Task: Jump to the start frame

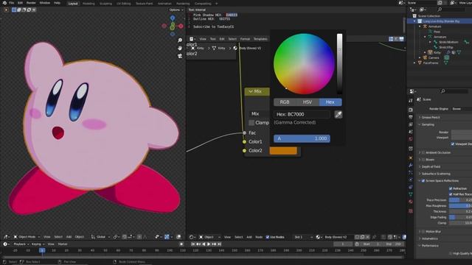Action: pos(193,244)
